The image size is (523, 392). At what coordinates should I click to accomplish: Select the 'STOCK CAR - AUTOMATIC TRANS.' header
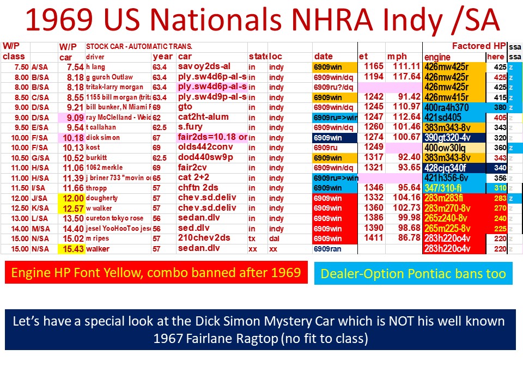point(139,47)
